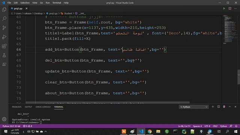This screenshot has width=240, height=135.
Task: Open the Help menu
Action: tap(66, 3)
